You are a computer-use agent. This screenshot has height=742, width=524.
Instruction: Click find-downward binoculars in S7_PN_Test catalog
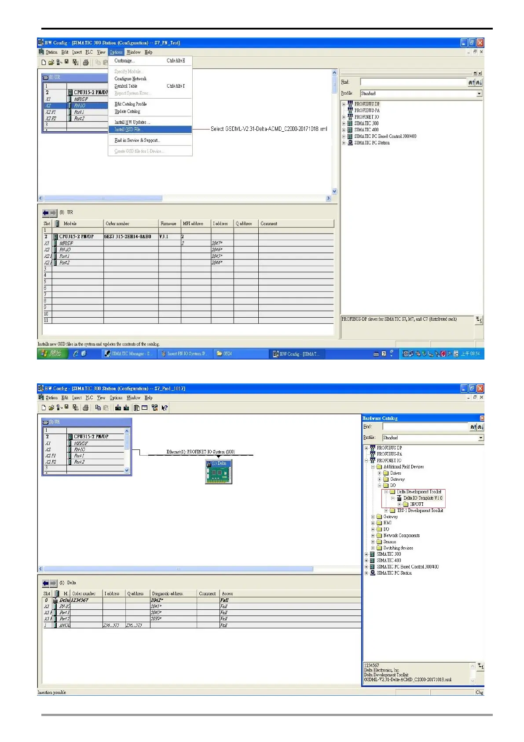[x=479, y=82]
